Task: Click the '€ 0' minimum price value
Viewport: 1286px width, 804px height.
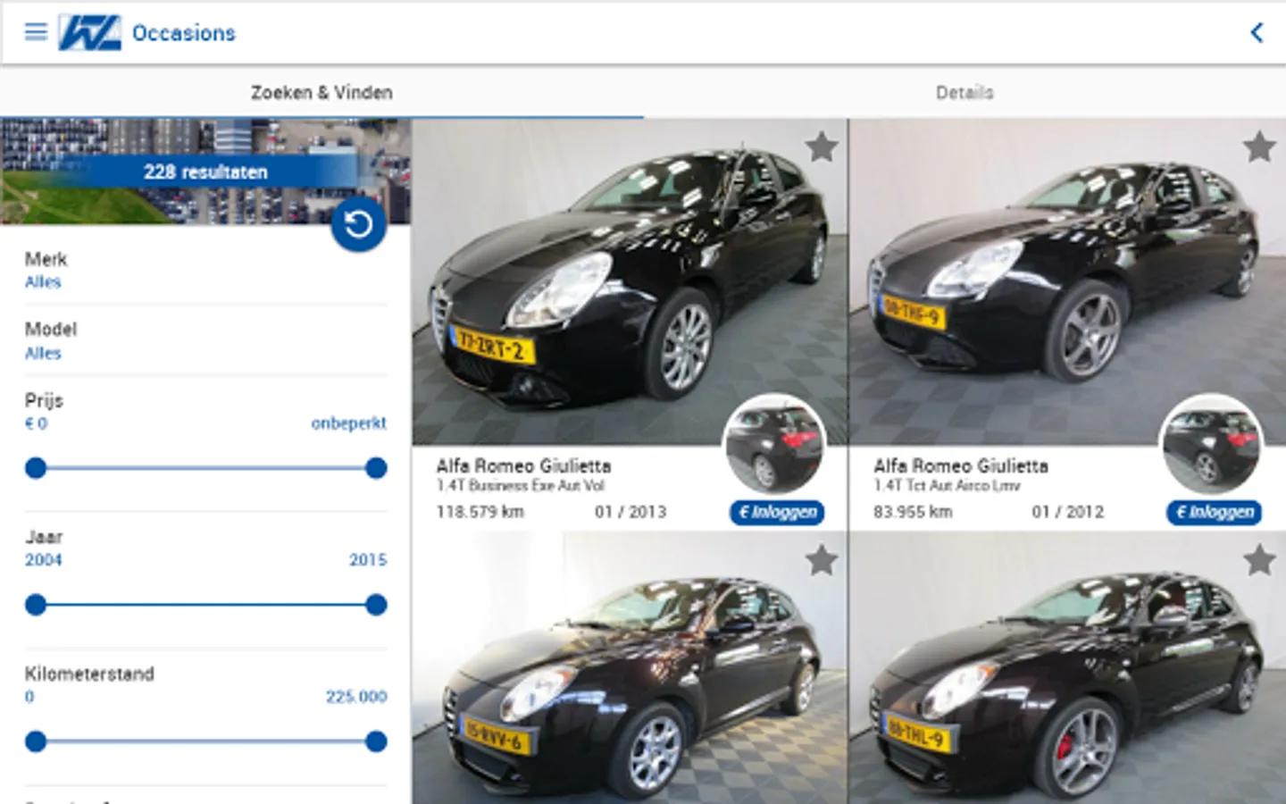Action: [36, 423]
